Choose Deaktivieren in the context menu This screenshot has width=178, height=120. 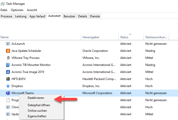click(x=36, y=98)
